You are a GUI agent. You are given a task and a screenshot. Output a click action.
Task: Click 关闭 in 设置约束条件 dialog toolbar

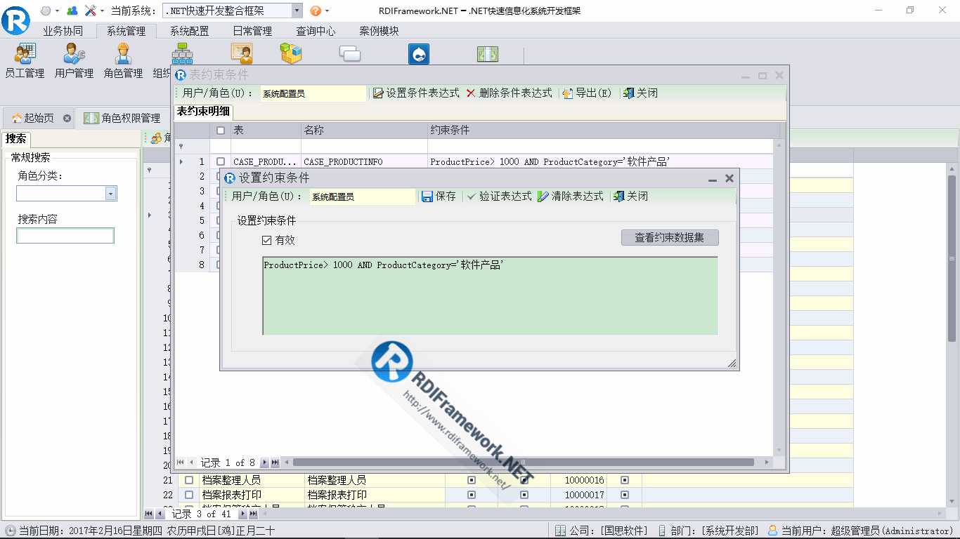point(631,197)
